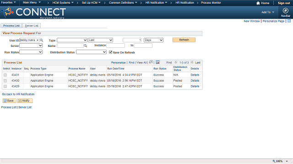
Task: Open Details for instance 43429
Action: pyautogui.click(x=195, y=86)
